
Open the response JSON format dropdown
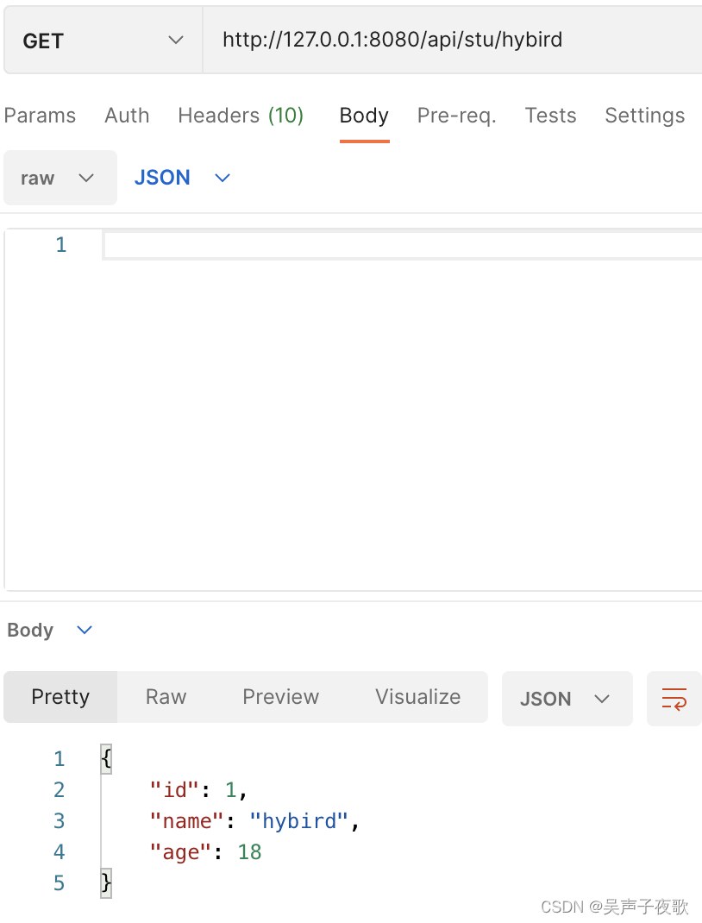click(x=567, y=699)
